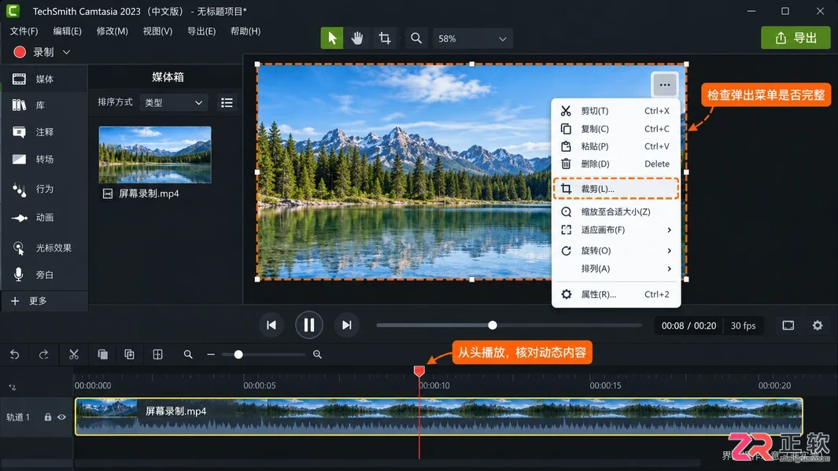
Task: Open 属性(R)... from the context menu
Action: pyautogui.click(x=615, y=294)
